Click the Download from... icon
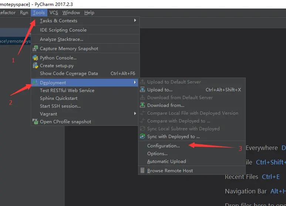 [142, 105]
